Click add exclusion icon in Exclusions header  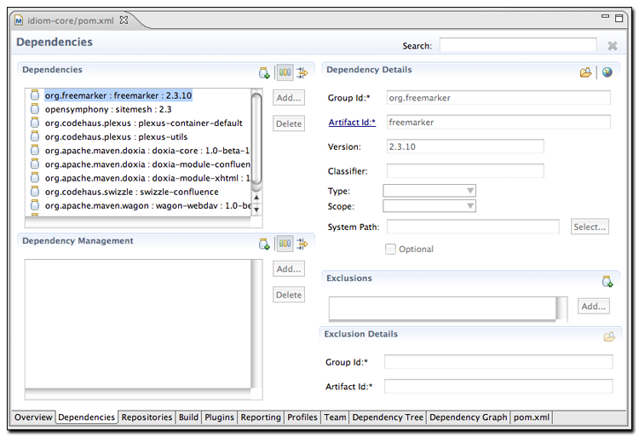pos(607,281)
